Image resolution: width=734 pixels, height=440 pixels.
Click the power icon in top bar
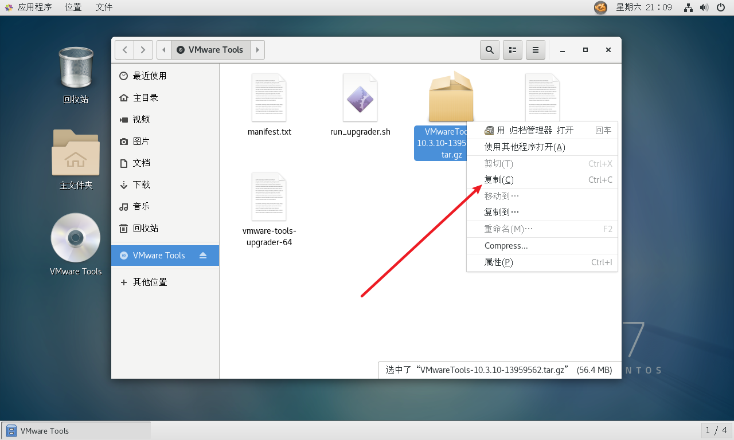pyautogui.click(x=721, y=7)
